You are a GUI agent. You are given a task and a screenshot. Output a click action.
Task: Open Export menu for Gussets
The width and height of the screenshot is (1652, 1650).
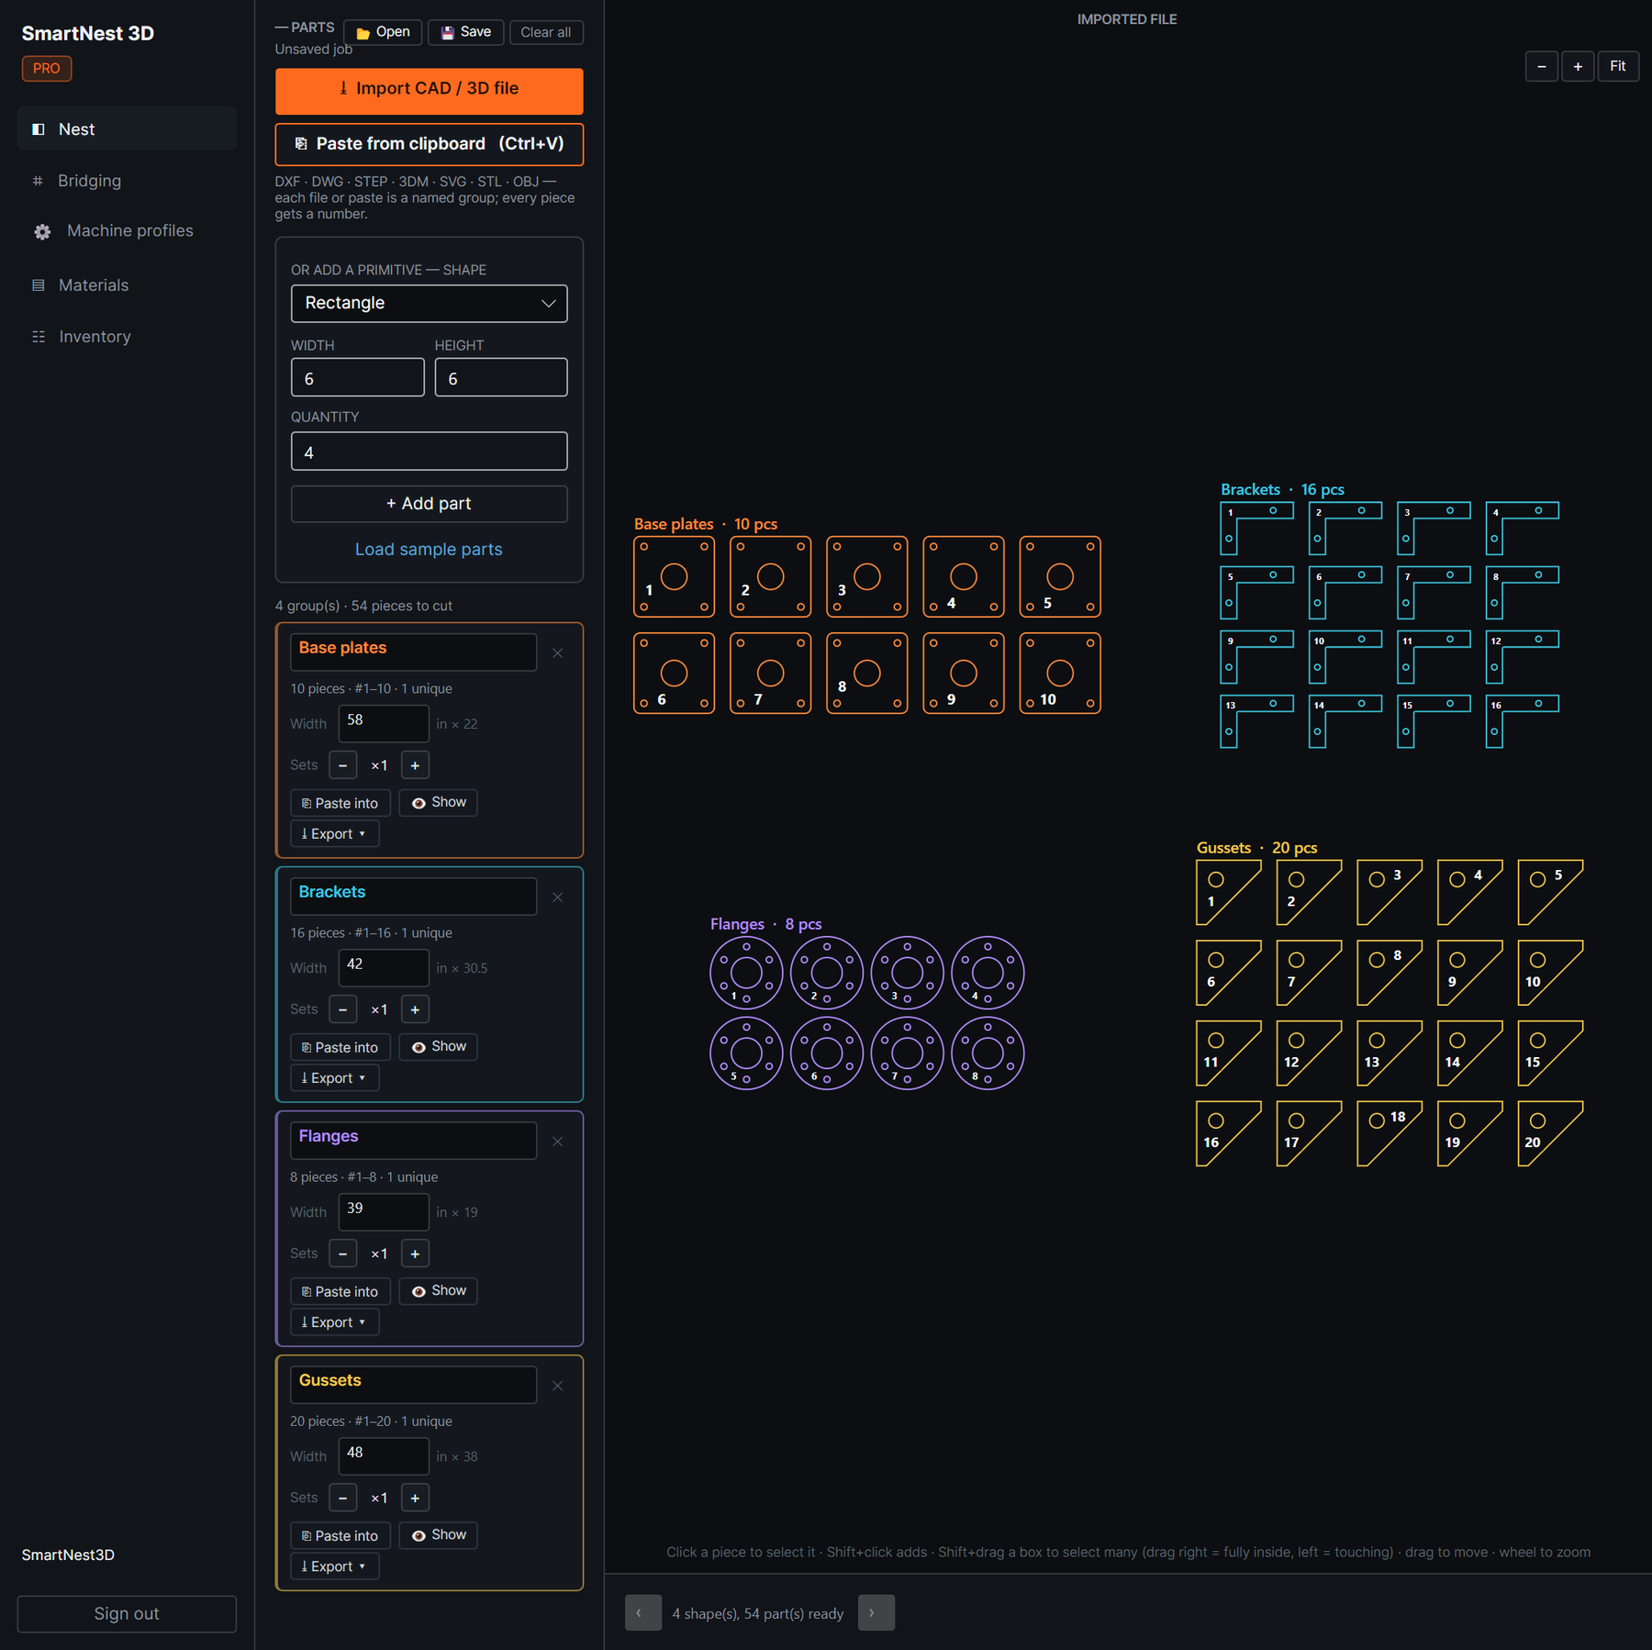tap(335, 1566)
